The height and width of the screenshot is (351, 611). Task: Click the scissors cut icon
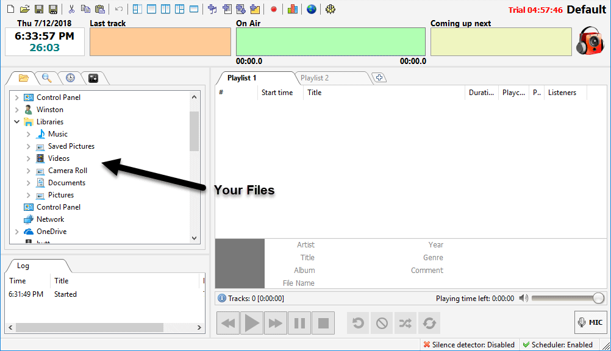pyautogui.click(x=71, y=9)
